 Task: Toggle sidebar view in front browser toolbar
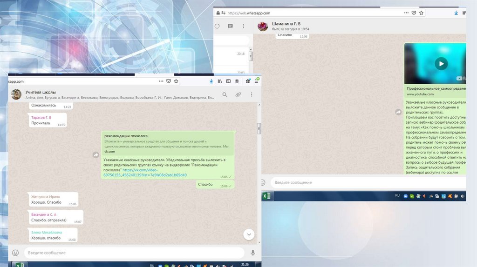click(x=228, y=81)
